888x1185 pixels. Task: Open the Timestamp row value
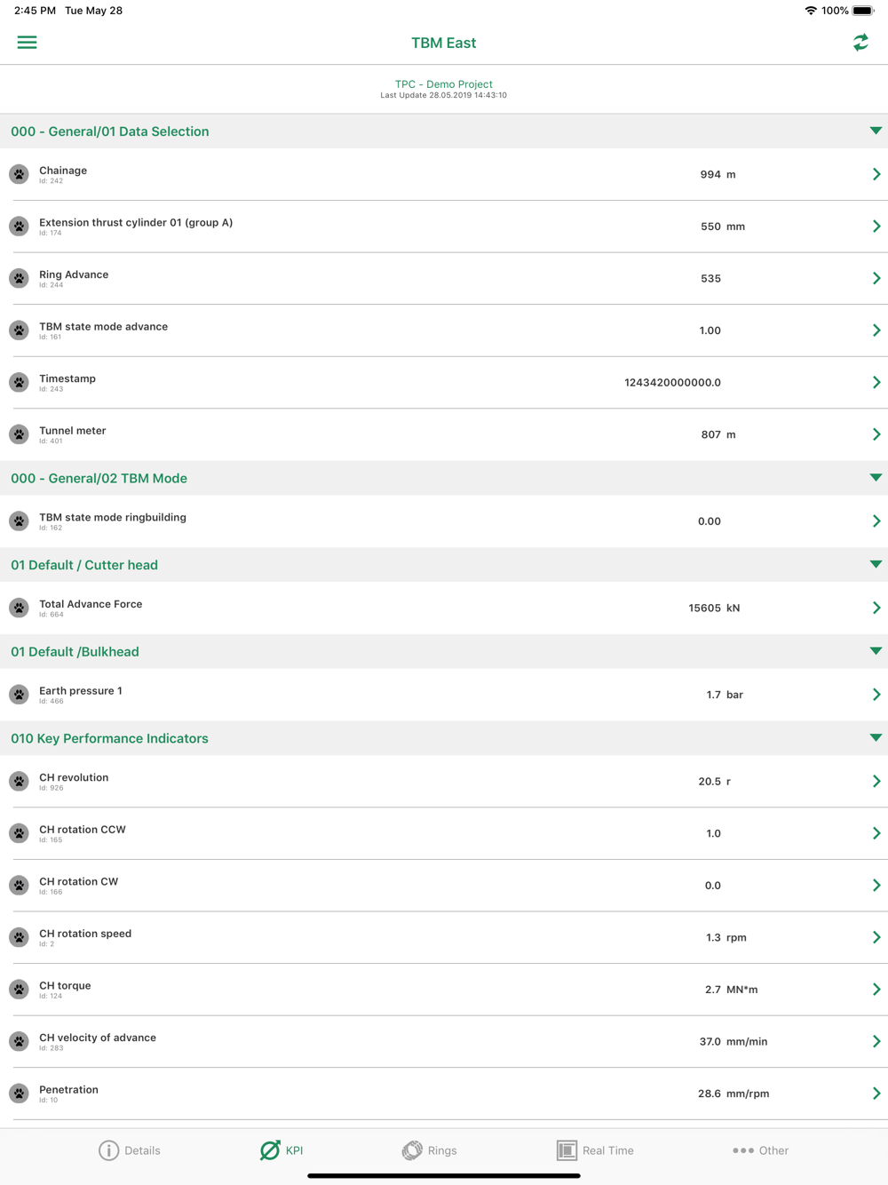[x=672, y=383]
